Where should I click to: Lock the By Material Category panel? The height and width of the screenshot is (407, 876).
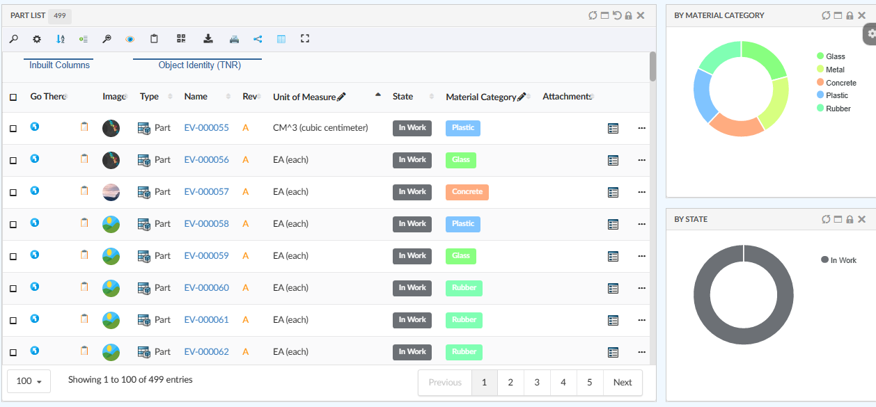point(850,15)
